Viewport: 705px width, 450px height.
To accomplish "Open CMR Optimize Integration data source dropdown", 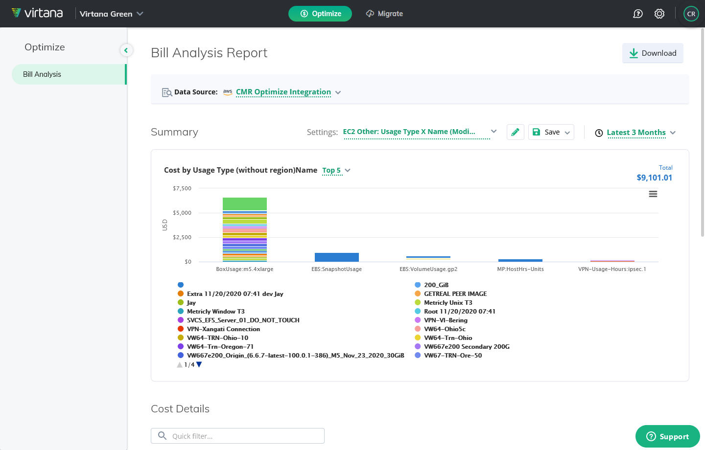I will (x=288, y=92).
